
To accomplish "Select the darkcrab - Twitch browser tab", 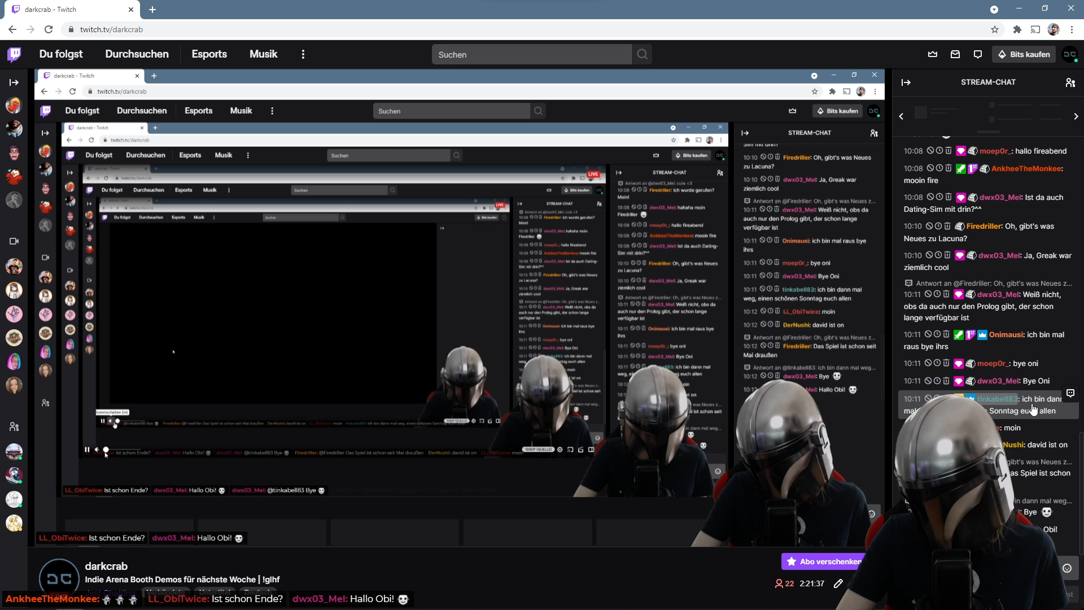I will pyautogui.click(x=73, y=10).
